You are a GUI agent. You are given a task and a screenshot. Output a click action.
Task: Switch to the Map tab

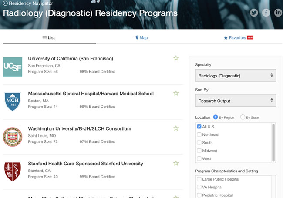pos(141,38)
